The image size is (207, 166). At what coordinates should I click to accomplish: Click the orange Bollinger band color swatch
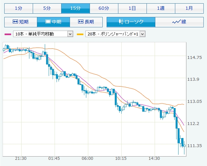(80, 34)
